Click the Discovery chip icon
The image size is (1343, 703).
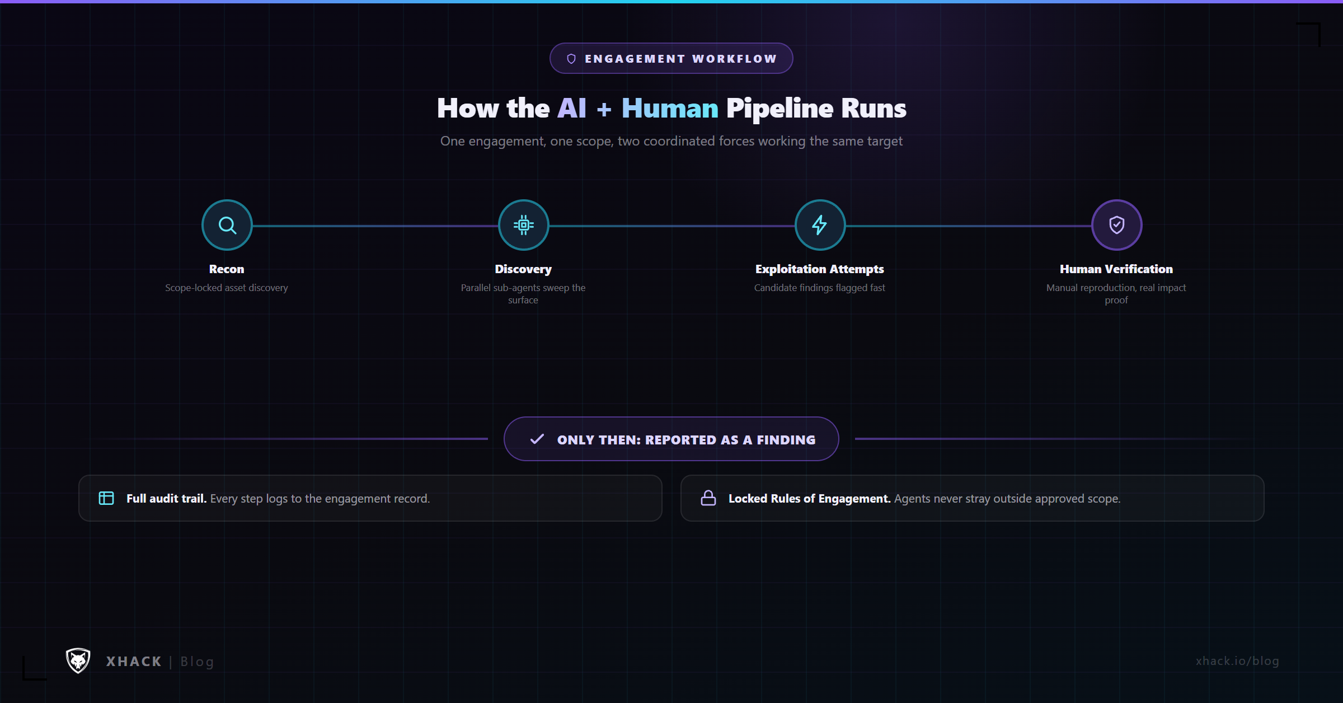pos(523,225)
